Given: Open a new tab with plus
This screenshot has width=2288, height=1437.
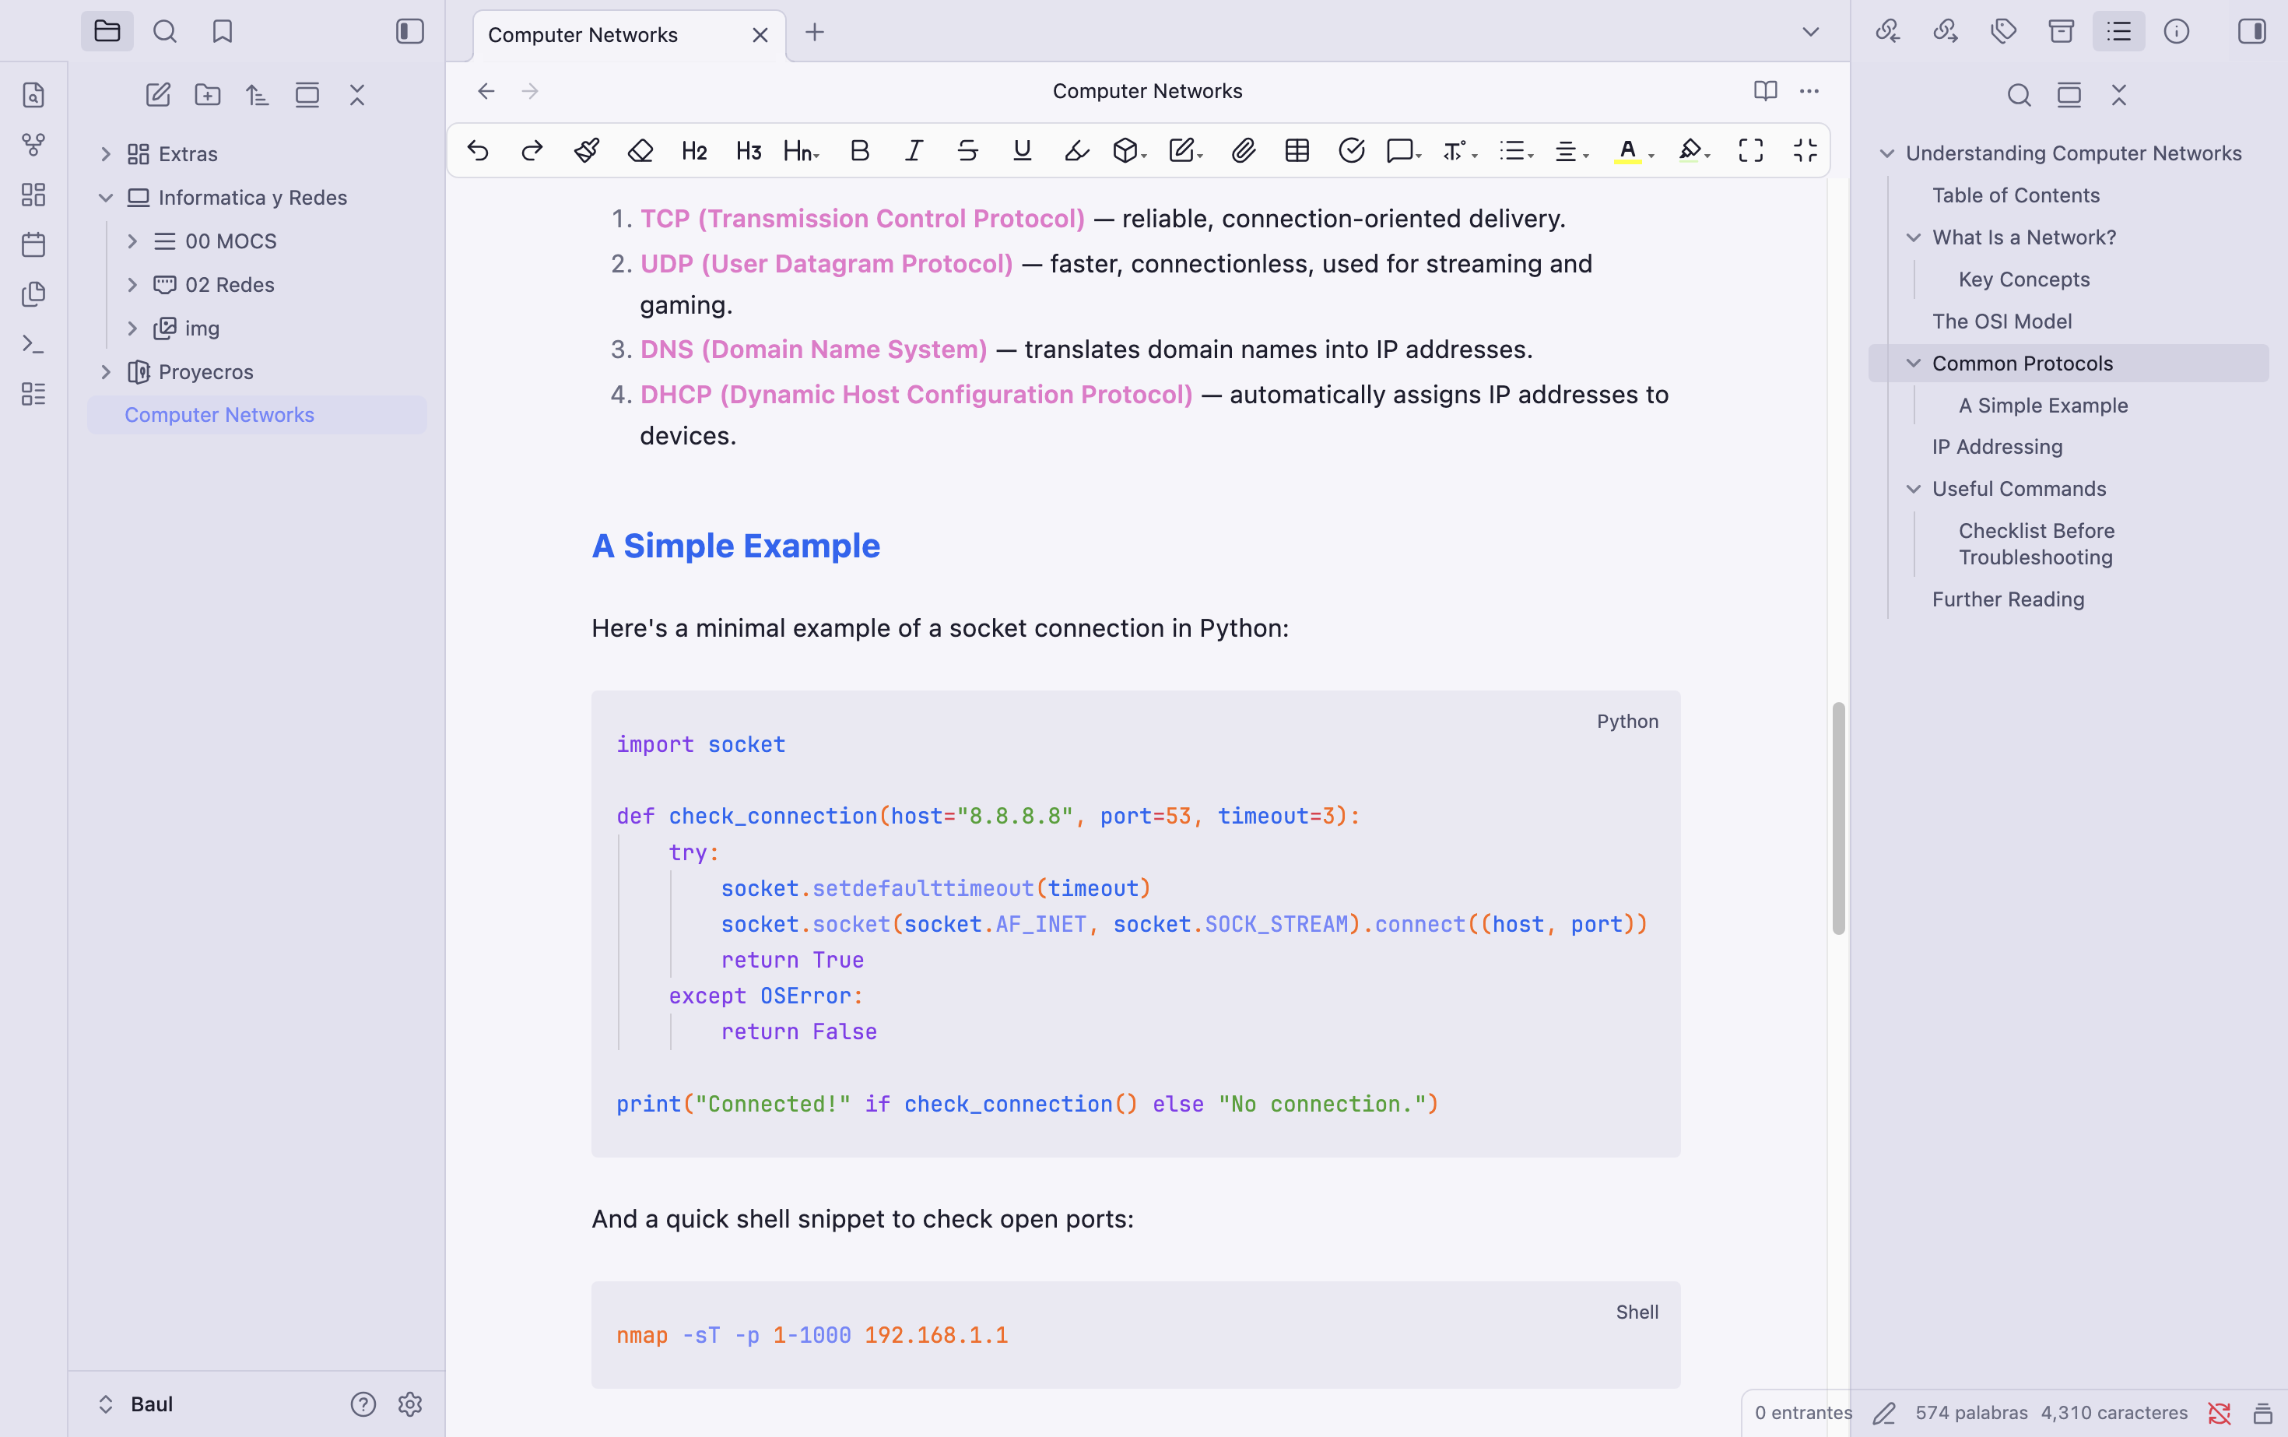Looking at the screenshot, I should coord(814,33).
